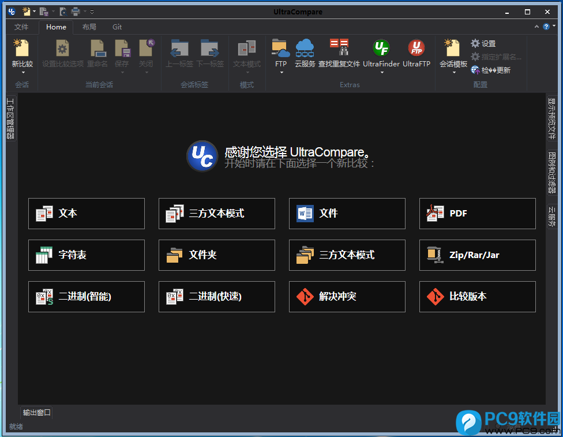
Task: Click the new session icon in the quick access toolbar
Action: 26,12
